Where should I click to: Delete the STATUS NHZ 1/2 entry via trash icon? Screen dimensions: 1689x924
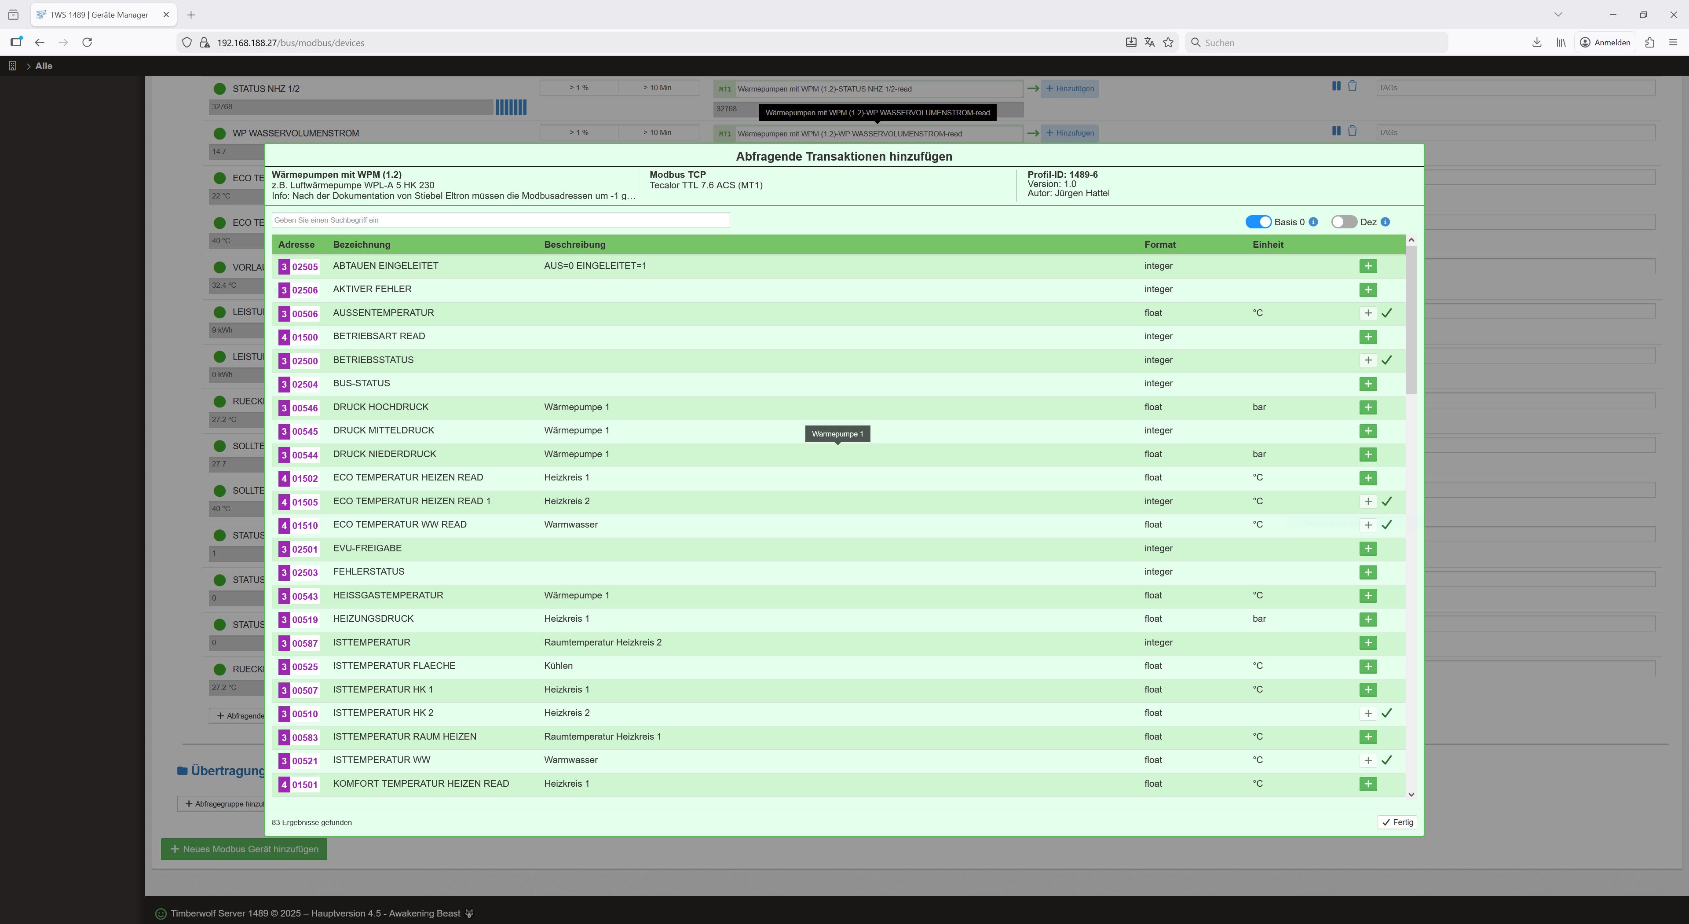[x=1352, y=87]
